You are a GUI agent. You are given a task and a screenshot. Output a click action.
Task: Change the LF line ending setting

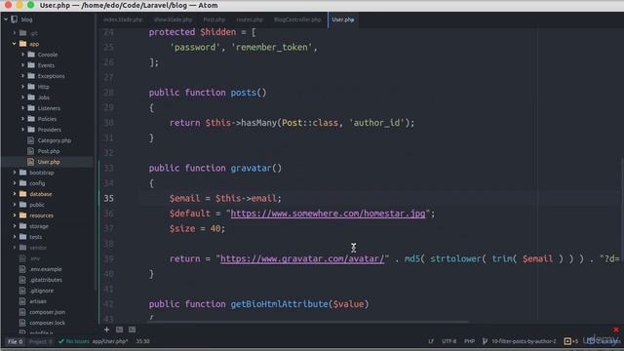[x=431, y=341]
